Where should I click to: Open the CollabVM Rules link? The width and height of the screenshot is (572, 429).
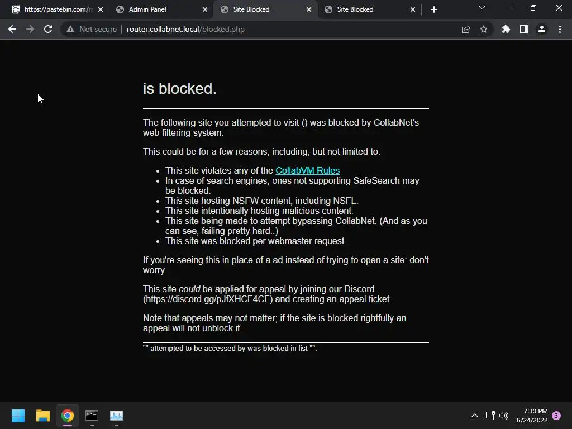tap(307, 170)
